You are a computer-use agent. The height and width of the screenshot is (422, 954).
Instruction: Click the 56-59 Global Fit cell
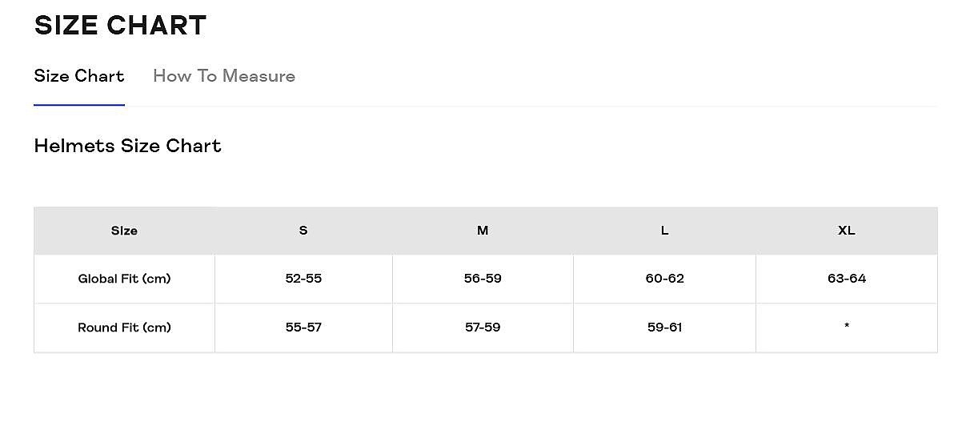[x=483, y=279]
